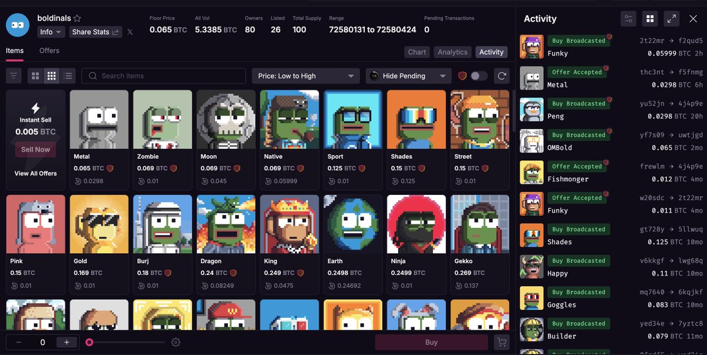
Task: Open the filter panel icon beside view buttons
Action: [x=14, y=76]
